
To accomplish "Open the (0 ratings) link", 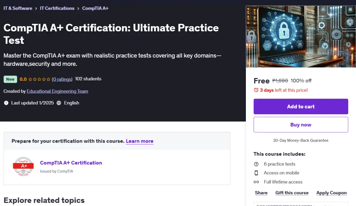I will [62, 79].
